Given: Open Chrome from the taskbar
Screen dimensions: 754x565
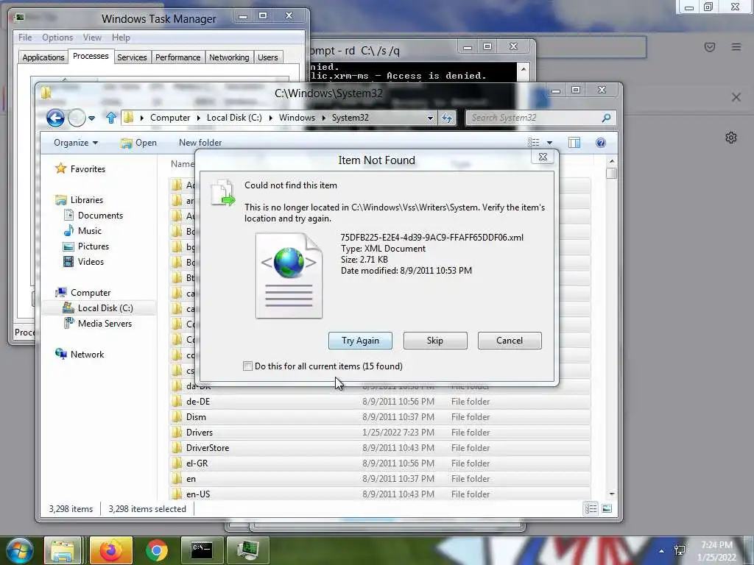Looking at the screenshot, I should click(x=156, y=550).
